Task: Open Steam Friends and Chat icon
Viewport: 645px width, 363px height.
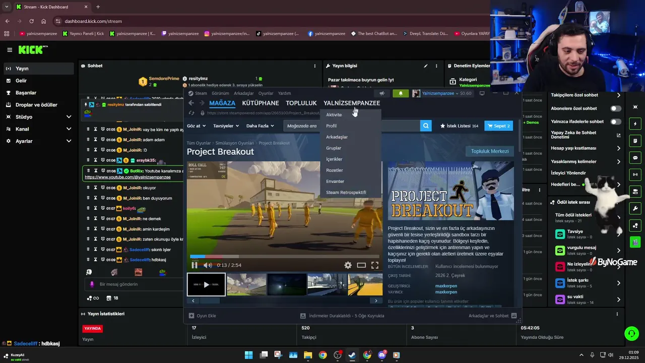Action: point(514,316)
